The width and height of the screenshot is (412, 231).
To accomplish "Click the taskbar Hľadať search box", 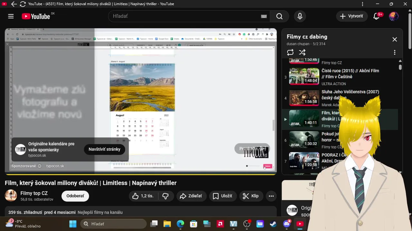I will point(113,224).
